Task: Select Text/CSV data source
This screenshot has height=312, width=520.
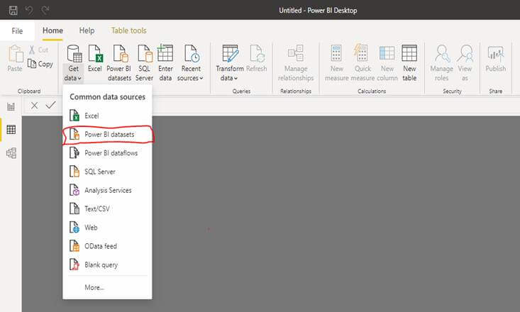Action: 107,208
